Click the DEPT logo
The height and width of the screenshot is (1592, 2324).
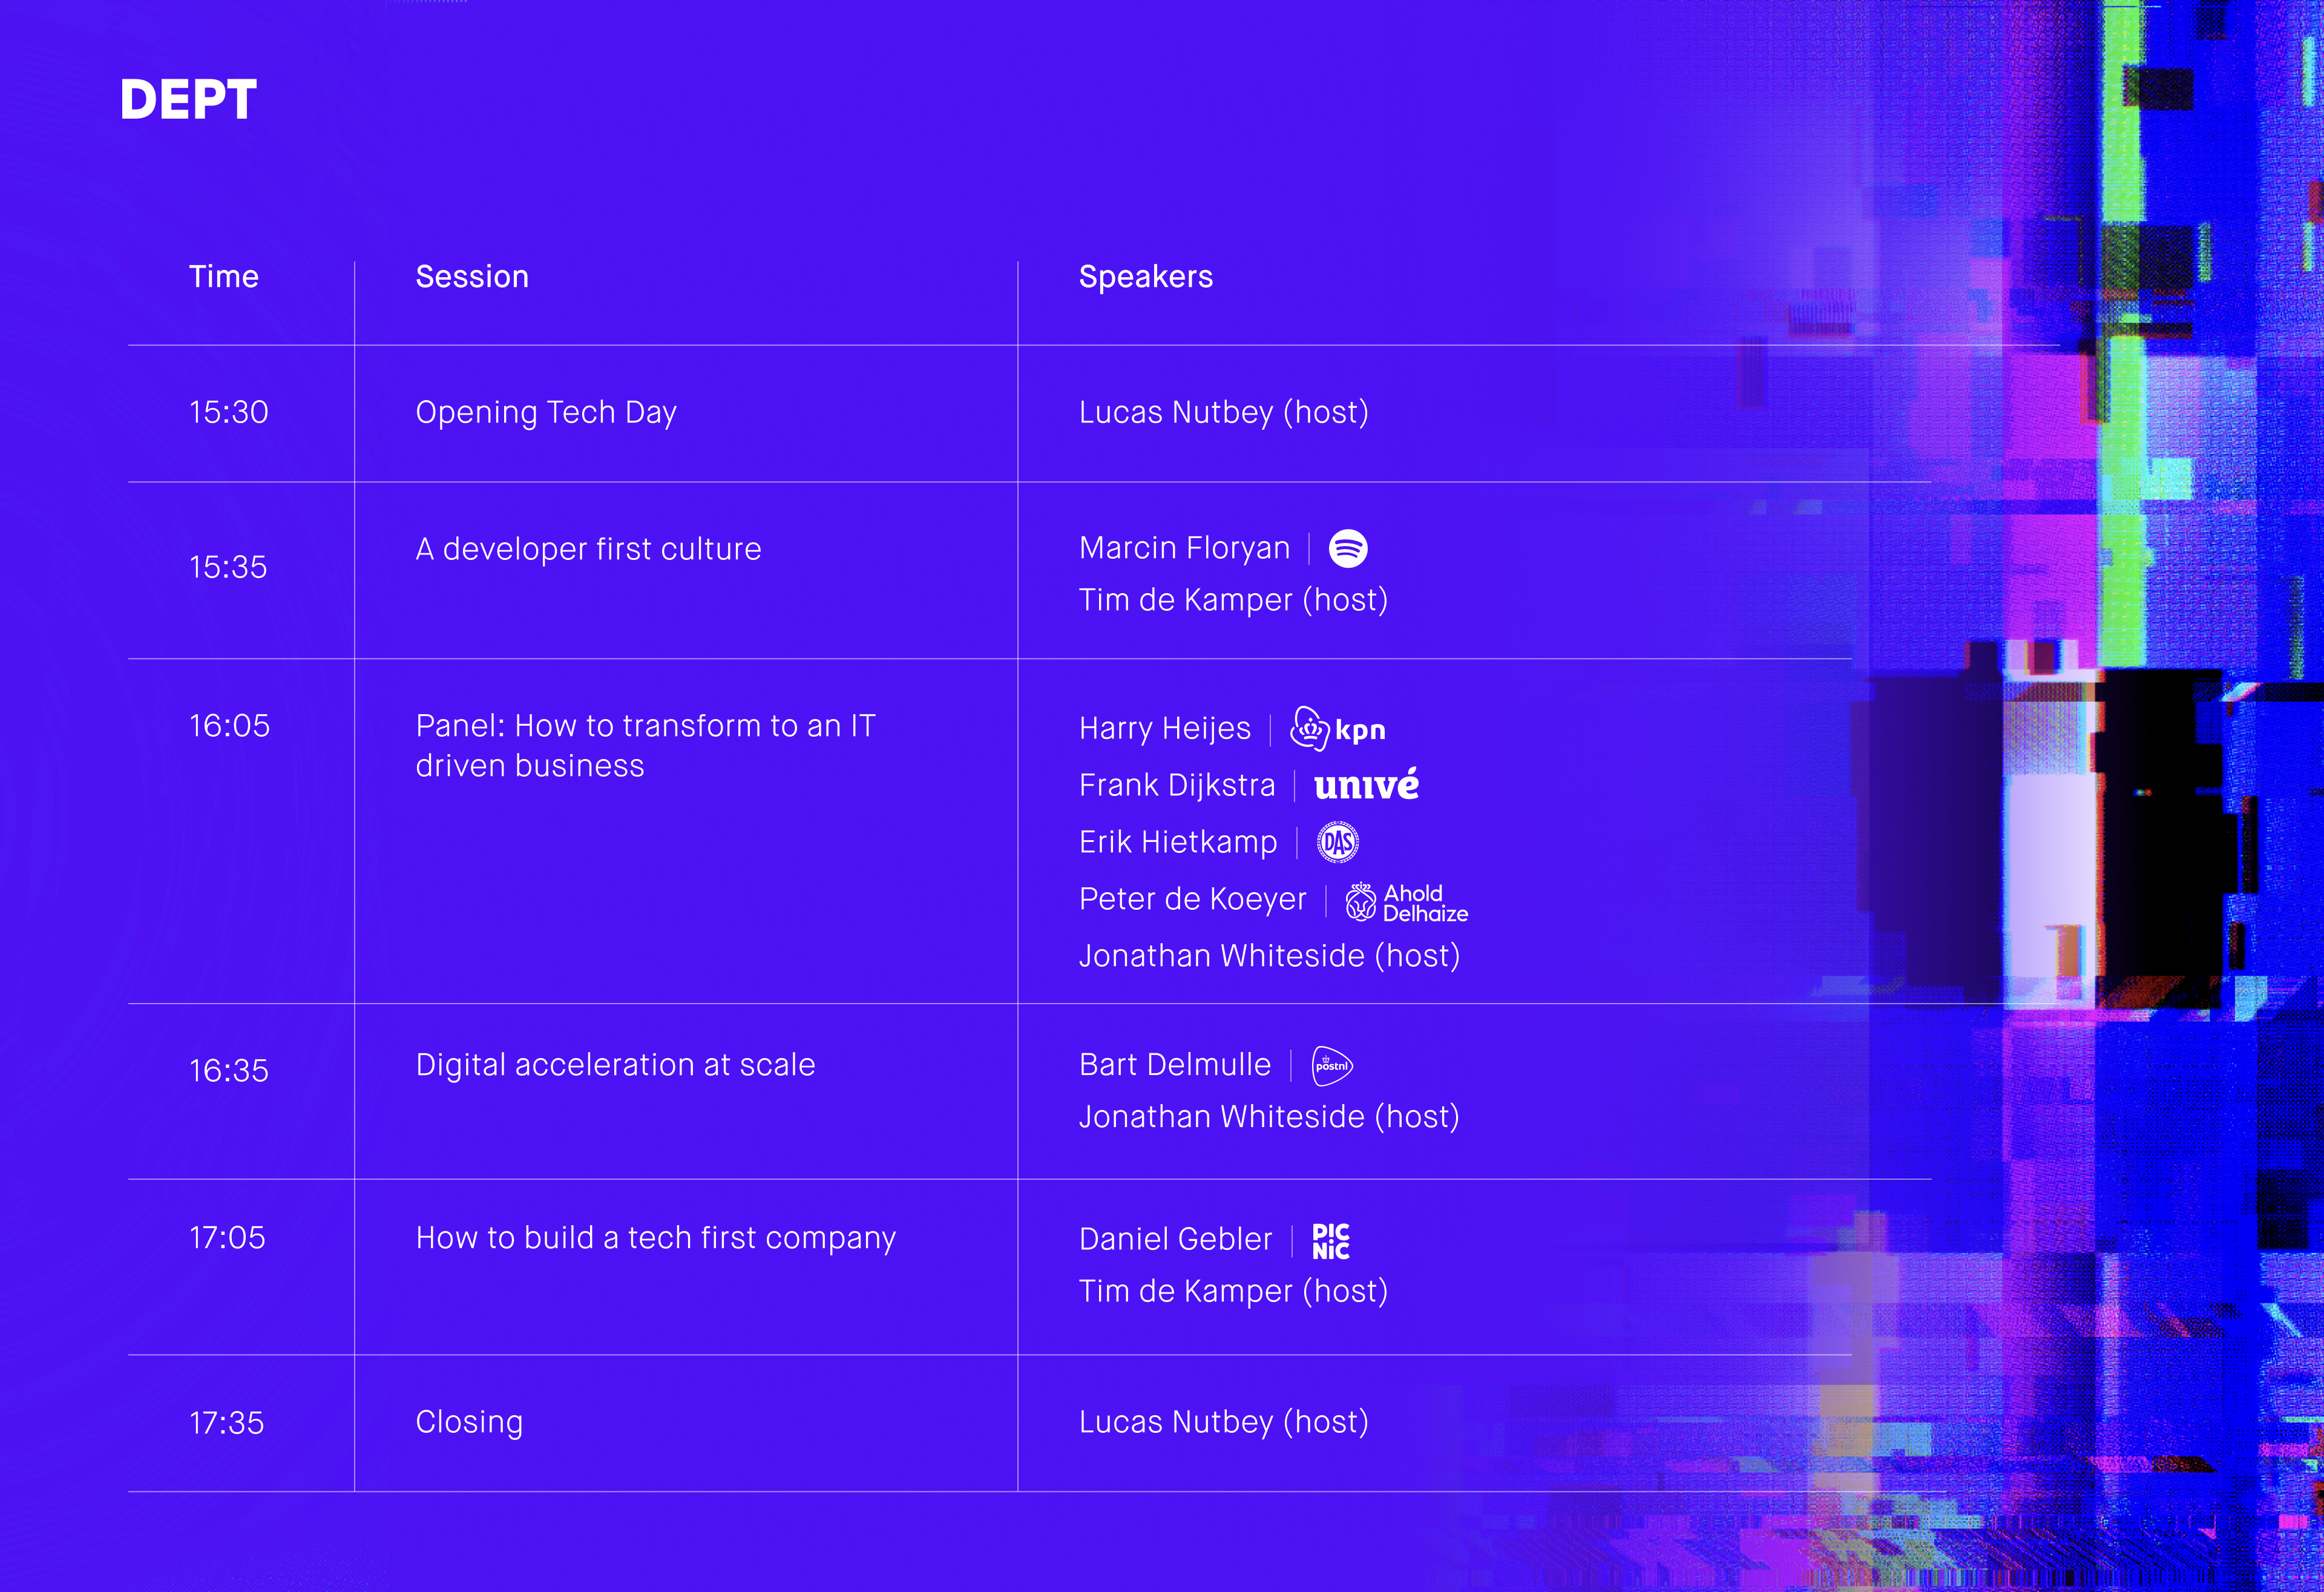pyautogui.click(x=188, y=100)
